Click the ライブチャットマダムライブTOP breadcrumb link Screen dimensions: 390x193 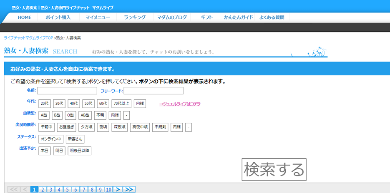click(x=28, y=38)
